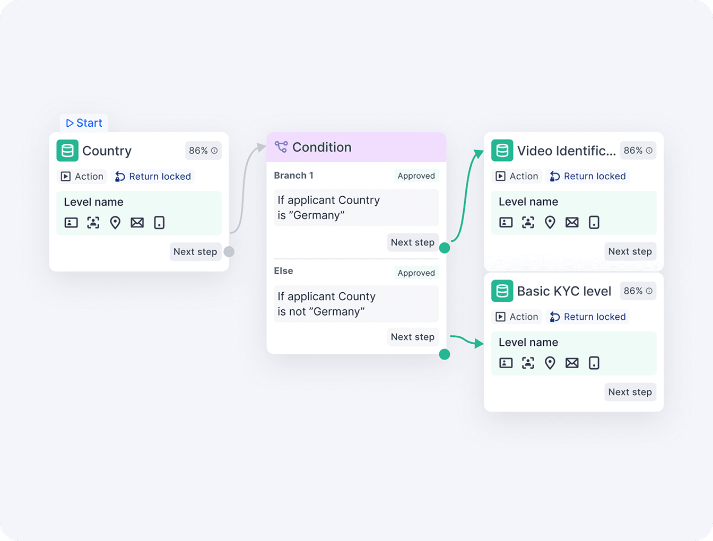The image size is (713, 541).
Task: Click the ID card icon in Country node
Action: (71, 223)
